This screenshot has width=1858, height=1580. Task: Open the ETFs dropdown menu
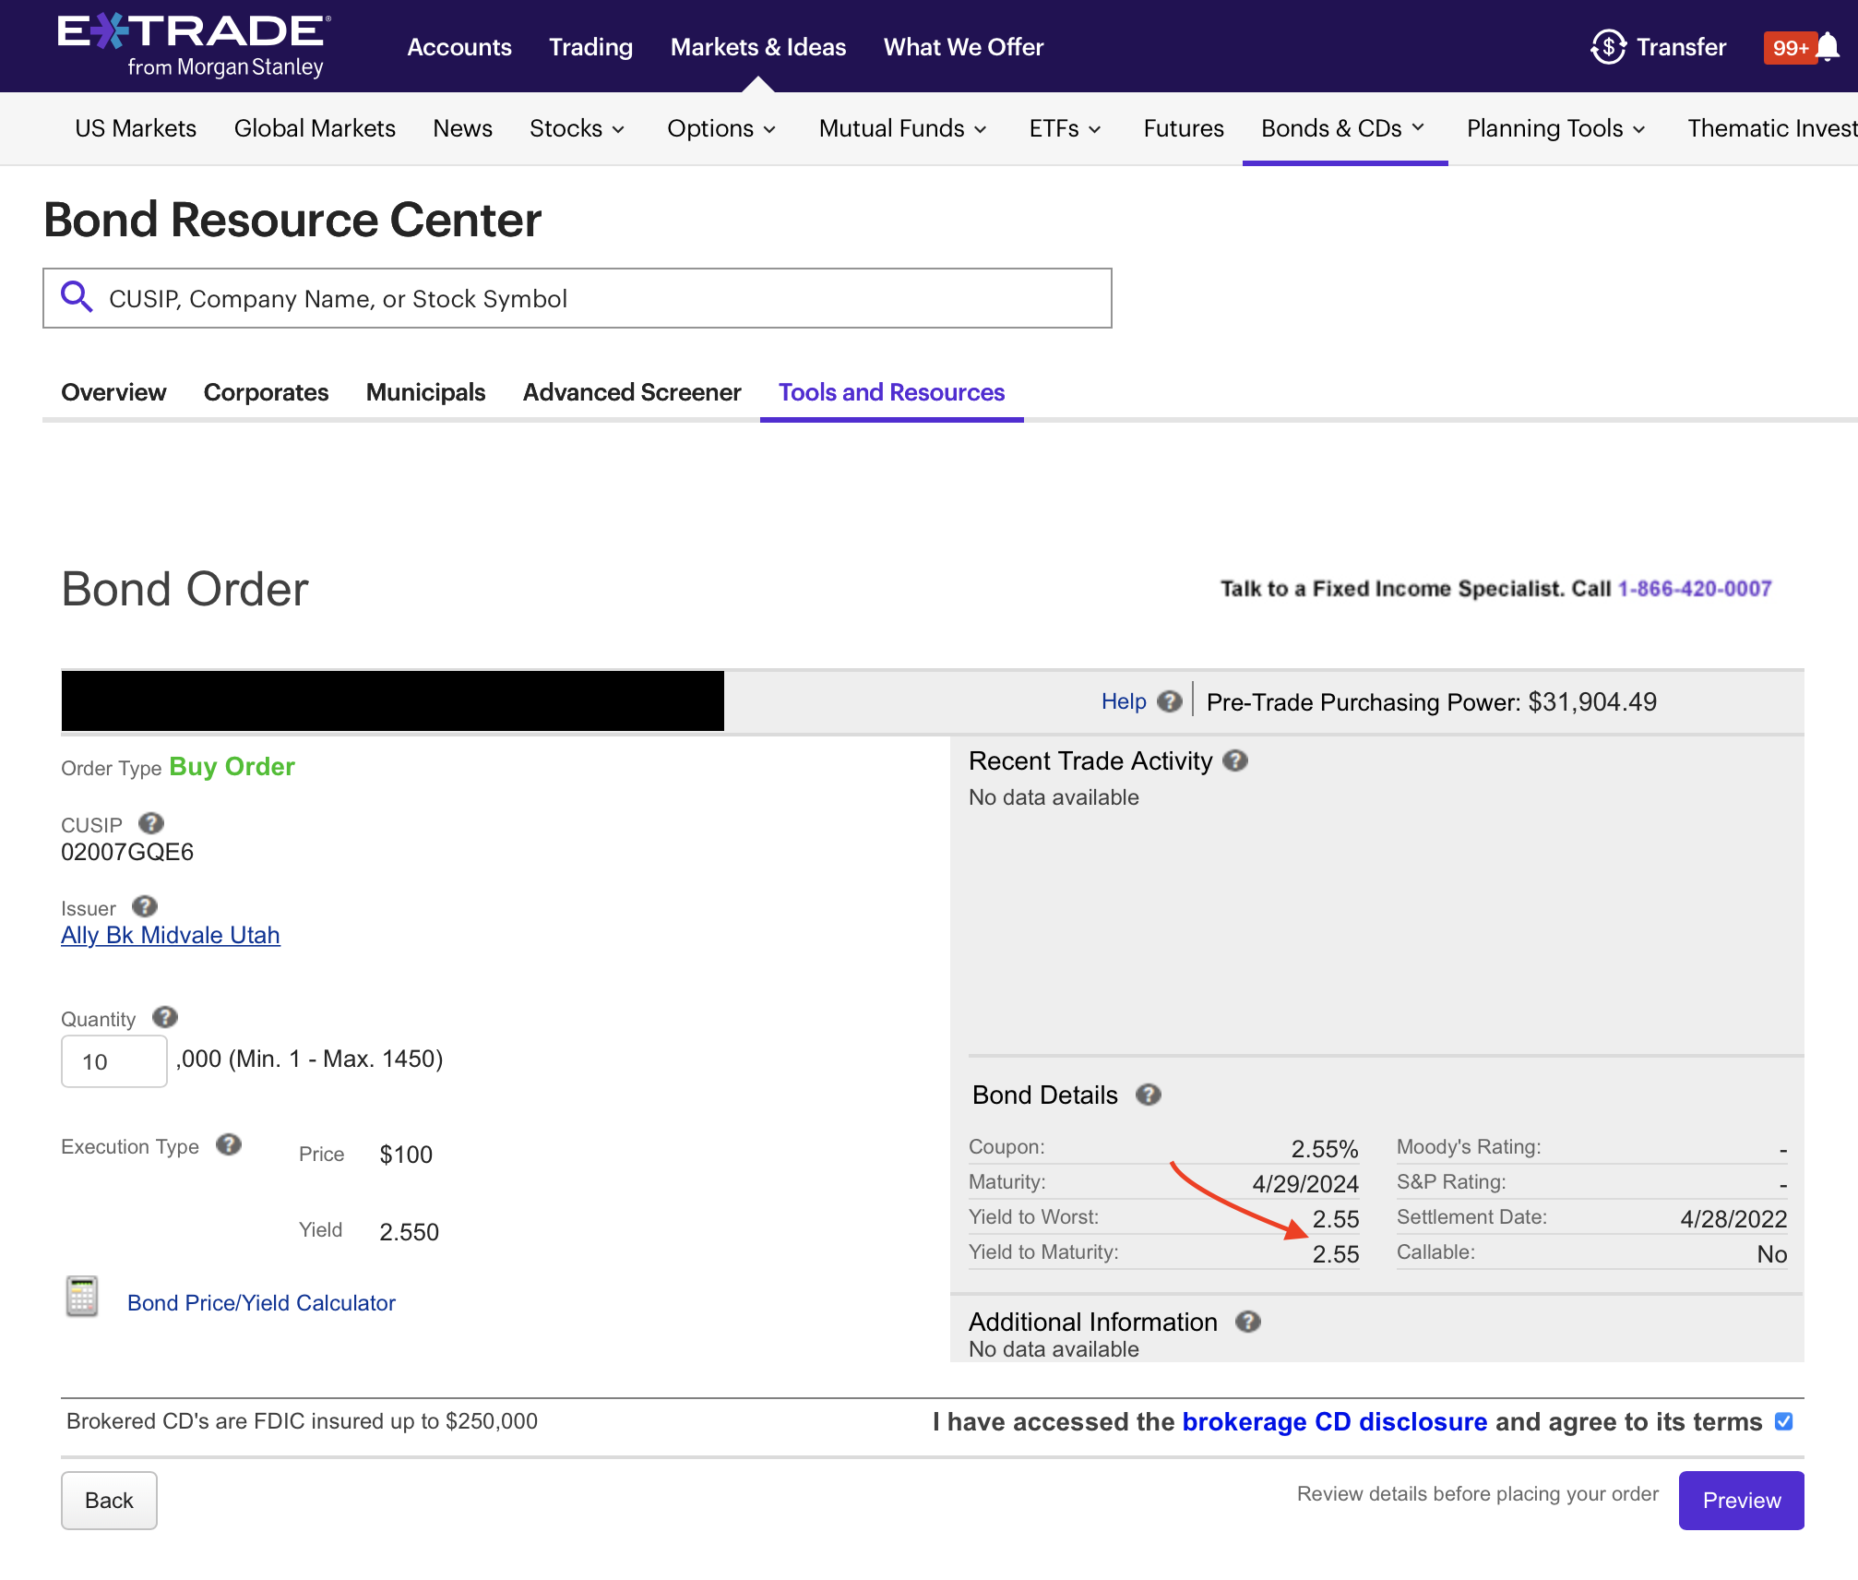click(x=1065, y=128)
